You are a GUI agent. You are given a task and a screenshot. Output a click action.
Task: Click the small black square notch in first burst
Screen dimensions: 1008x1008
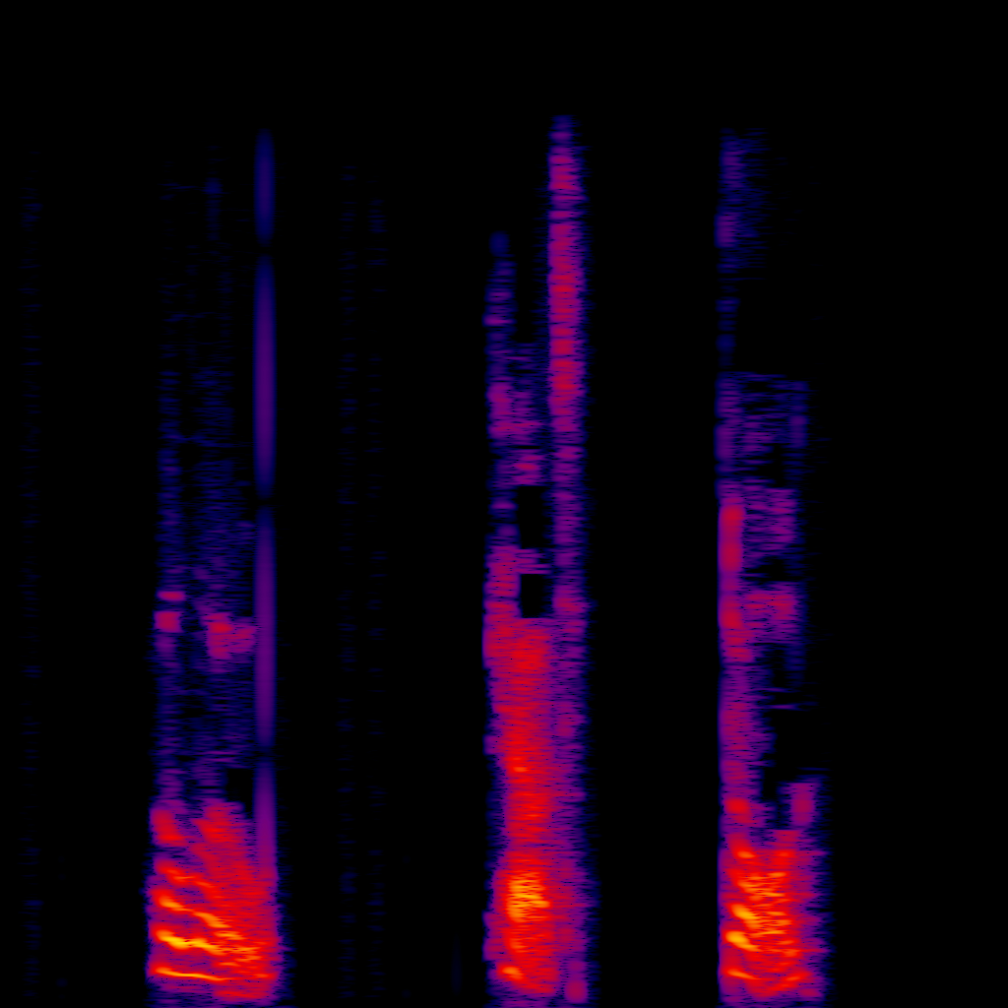pos(239,786)
